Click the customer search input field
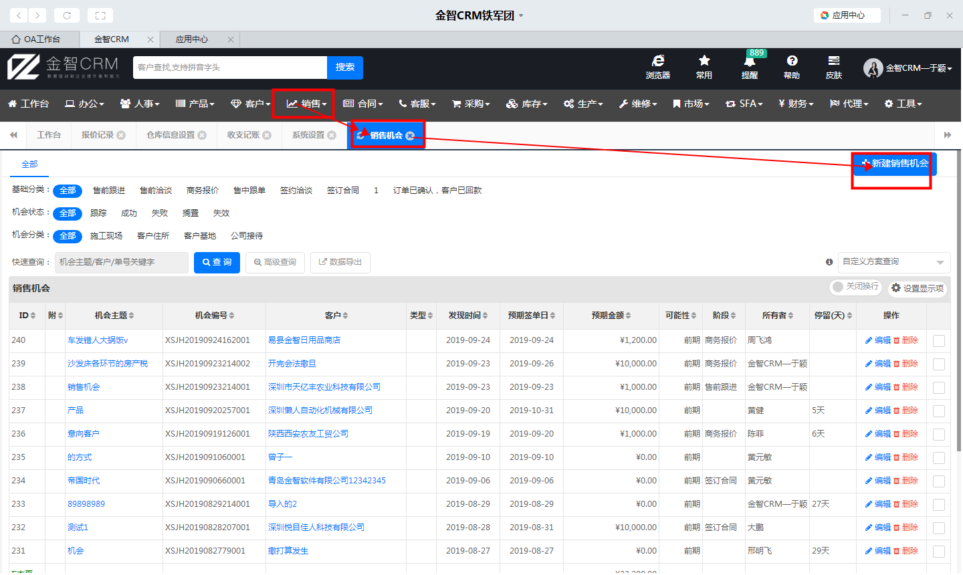 [230, 68]
